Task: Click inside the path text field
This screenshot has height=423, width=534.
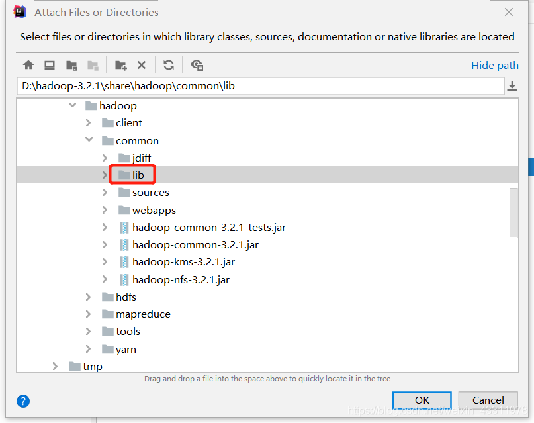Action: click(x=261, y=86)
